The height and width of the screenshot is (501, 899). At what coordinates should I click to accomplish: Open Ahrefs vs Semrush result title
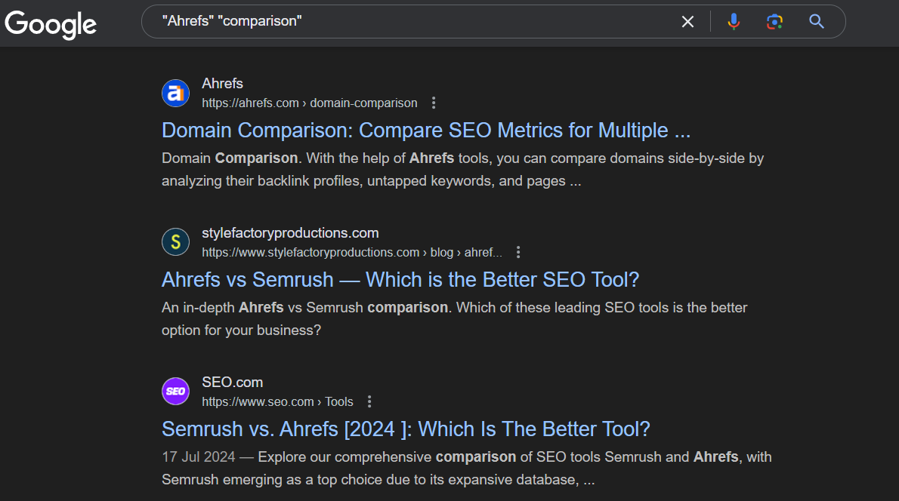(x=400, y=279)
